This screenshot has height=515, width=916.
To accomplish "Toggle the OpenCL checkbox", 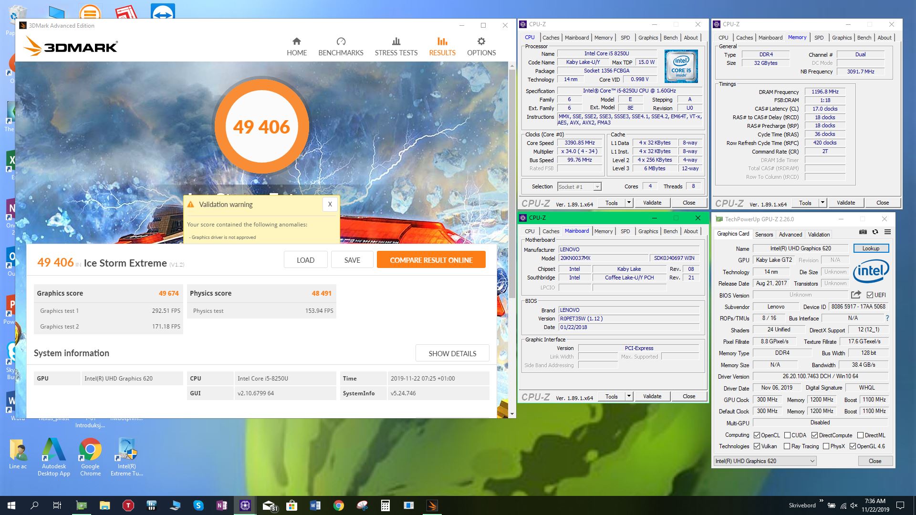I will tap(757, 435).
